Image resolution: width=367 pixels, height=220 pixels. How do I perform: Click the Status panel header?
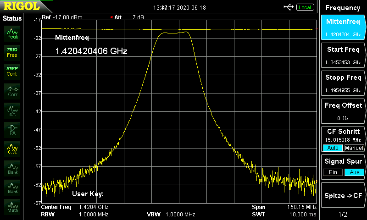[x=12, y=18]
